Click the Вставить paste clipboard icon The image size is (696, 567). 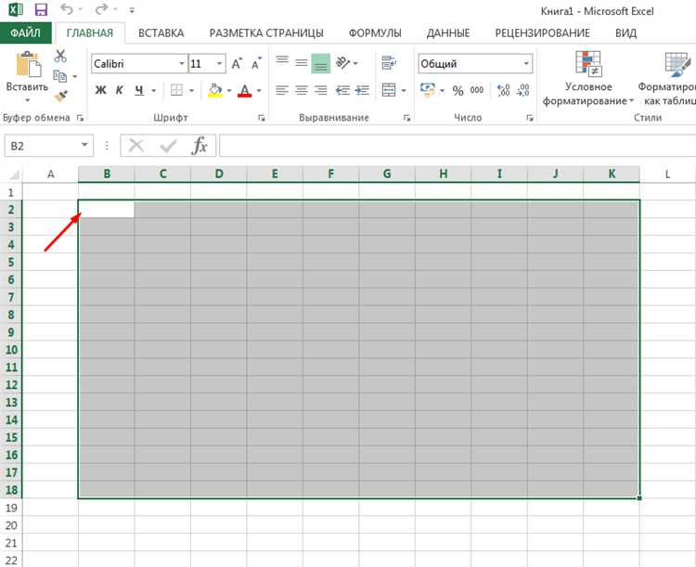pyautogui.click(x=29, y=64)
